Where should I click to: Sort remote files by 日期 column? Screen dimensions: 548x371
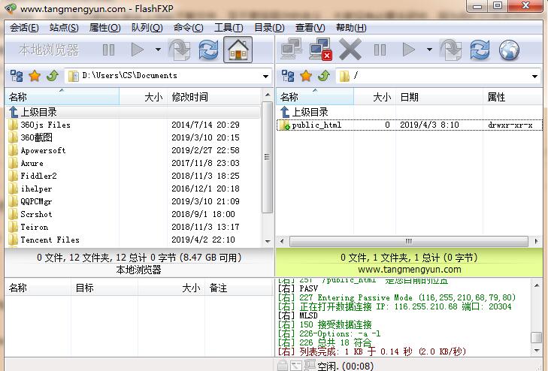439,97
